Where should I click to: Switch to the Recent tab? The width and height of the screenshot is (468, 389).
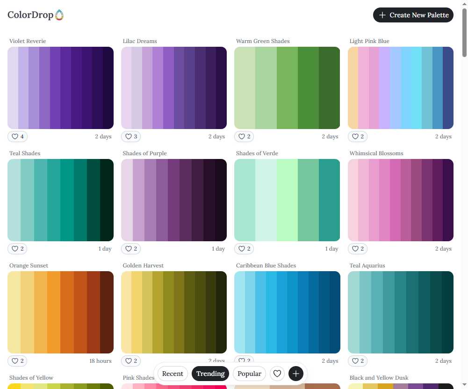pos(173,374)
